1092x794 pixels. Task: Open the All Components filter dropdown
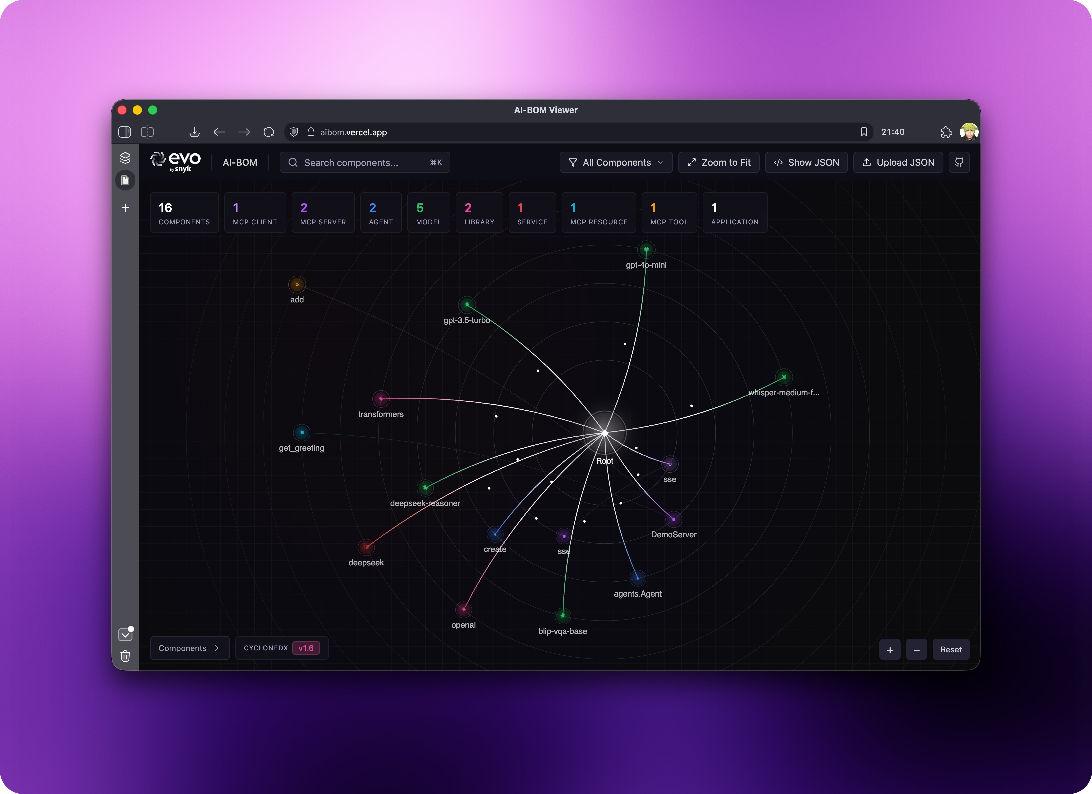coord(616,163)
